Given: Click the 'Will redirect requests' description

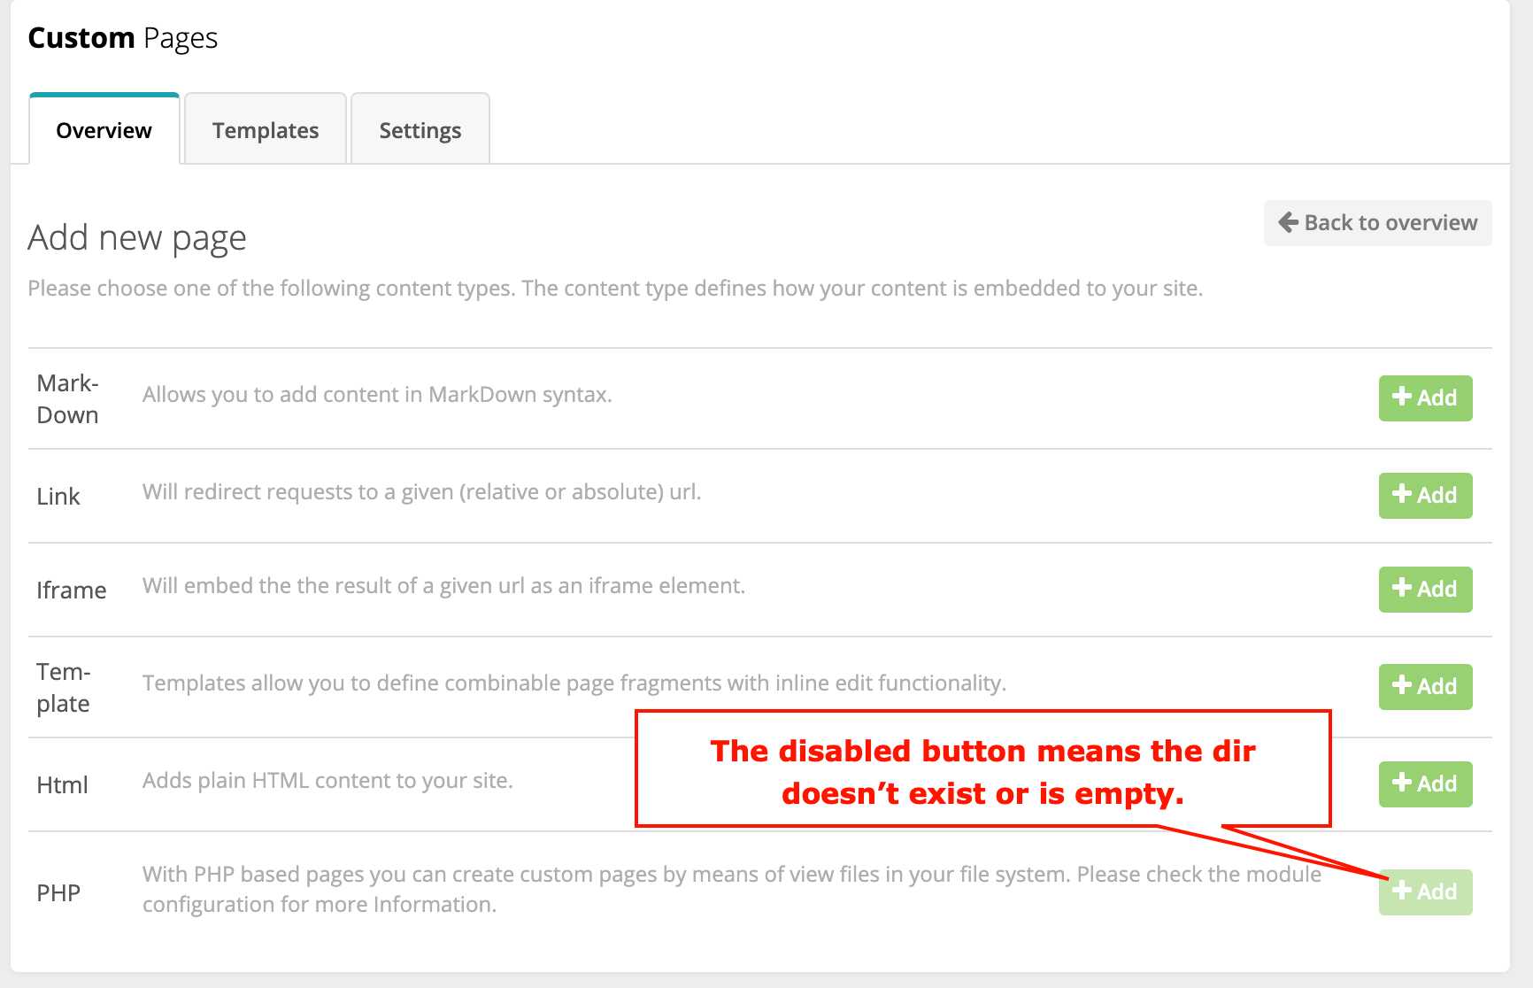Looking at the screenshot, I should (x=421, y=492).
